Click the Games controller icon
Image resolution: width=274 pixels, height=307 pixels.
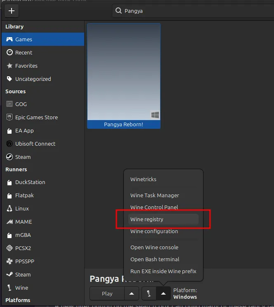coord(9,39)
